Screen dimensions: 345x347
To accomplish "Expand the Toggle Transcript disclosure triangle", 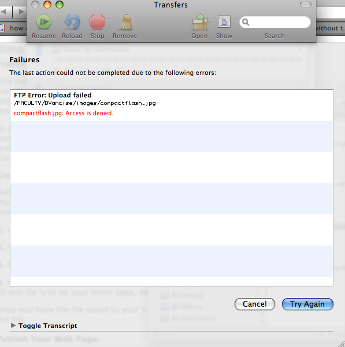I will (x=13, y=325).
